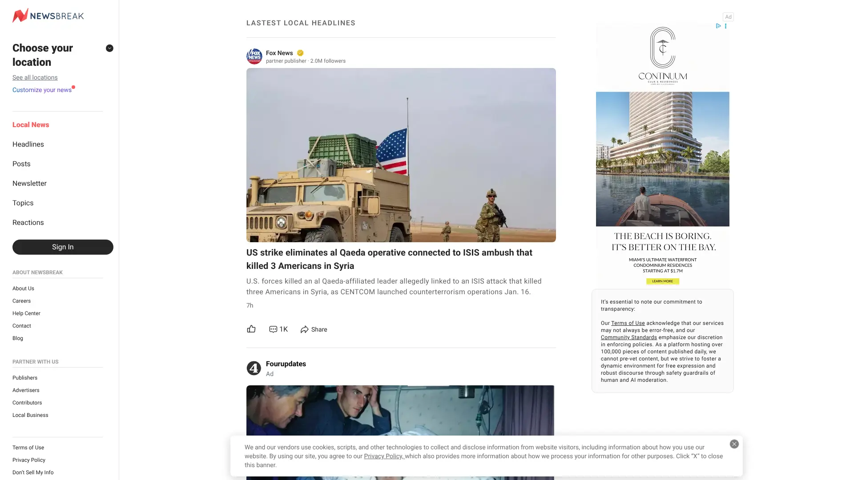Open Reactions section
The height and width of the screenshot is (480, 854).
pos(28,223)
